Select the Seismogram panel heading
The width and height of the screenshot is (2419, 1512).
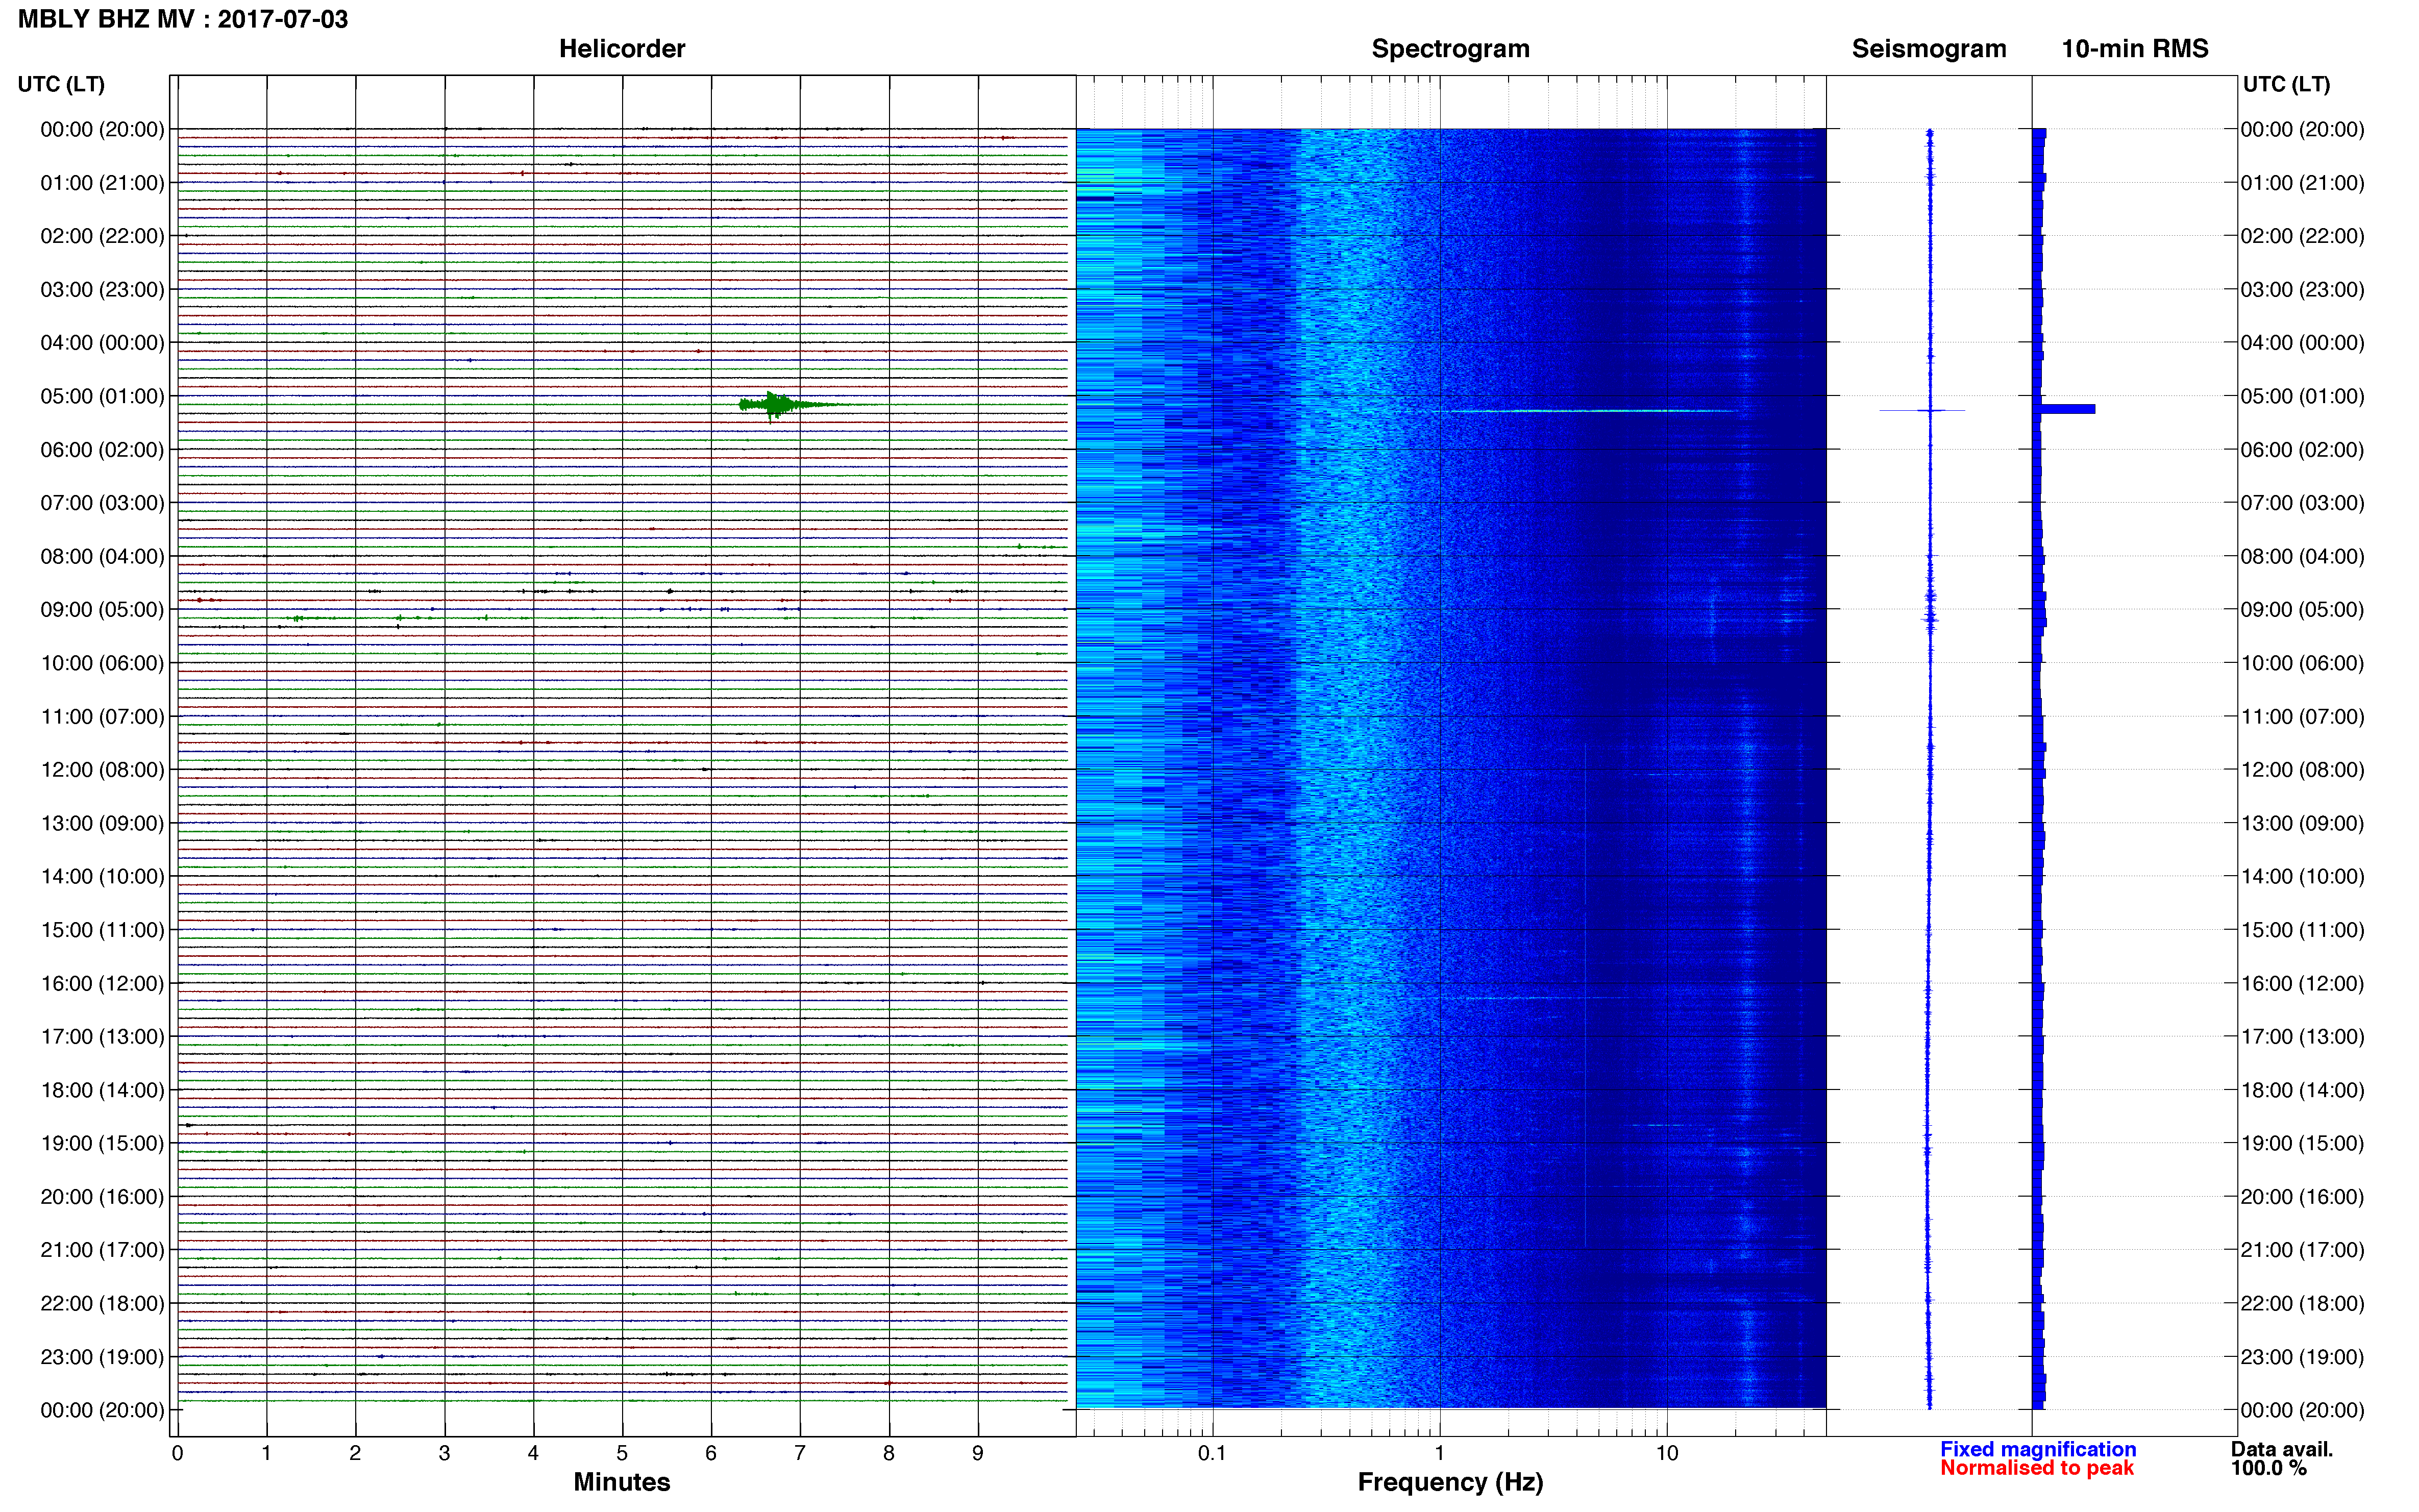point(1929,49)
